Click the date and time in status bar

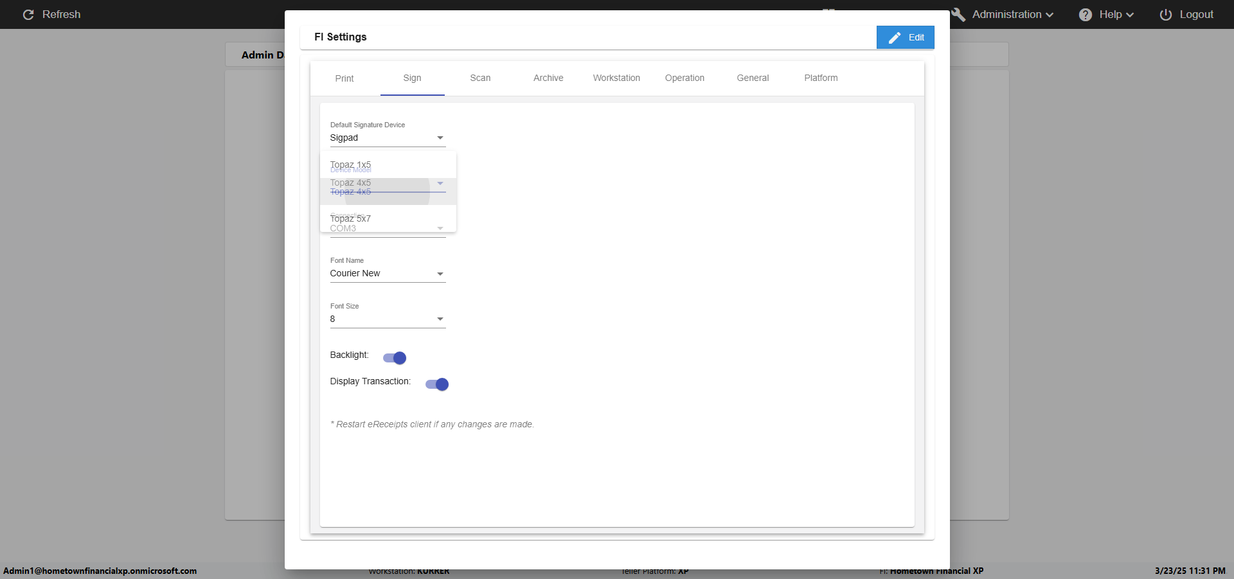[x=1190, y=571]
